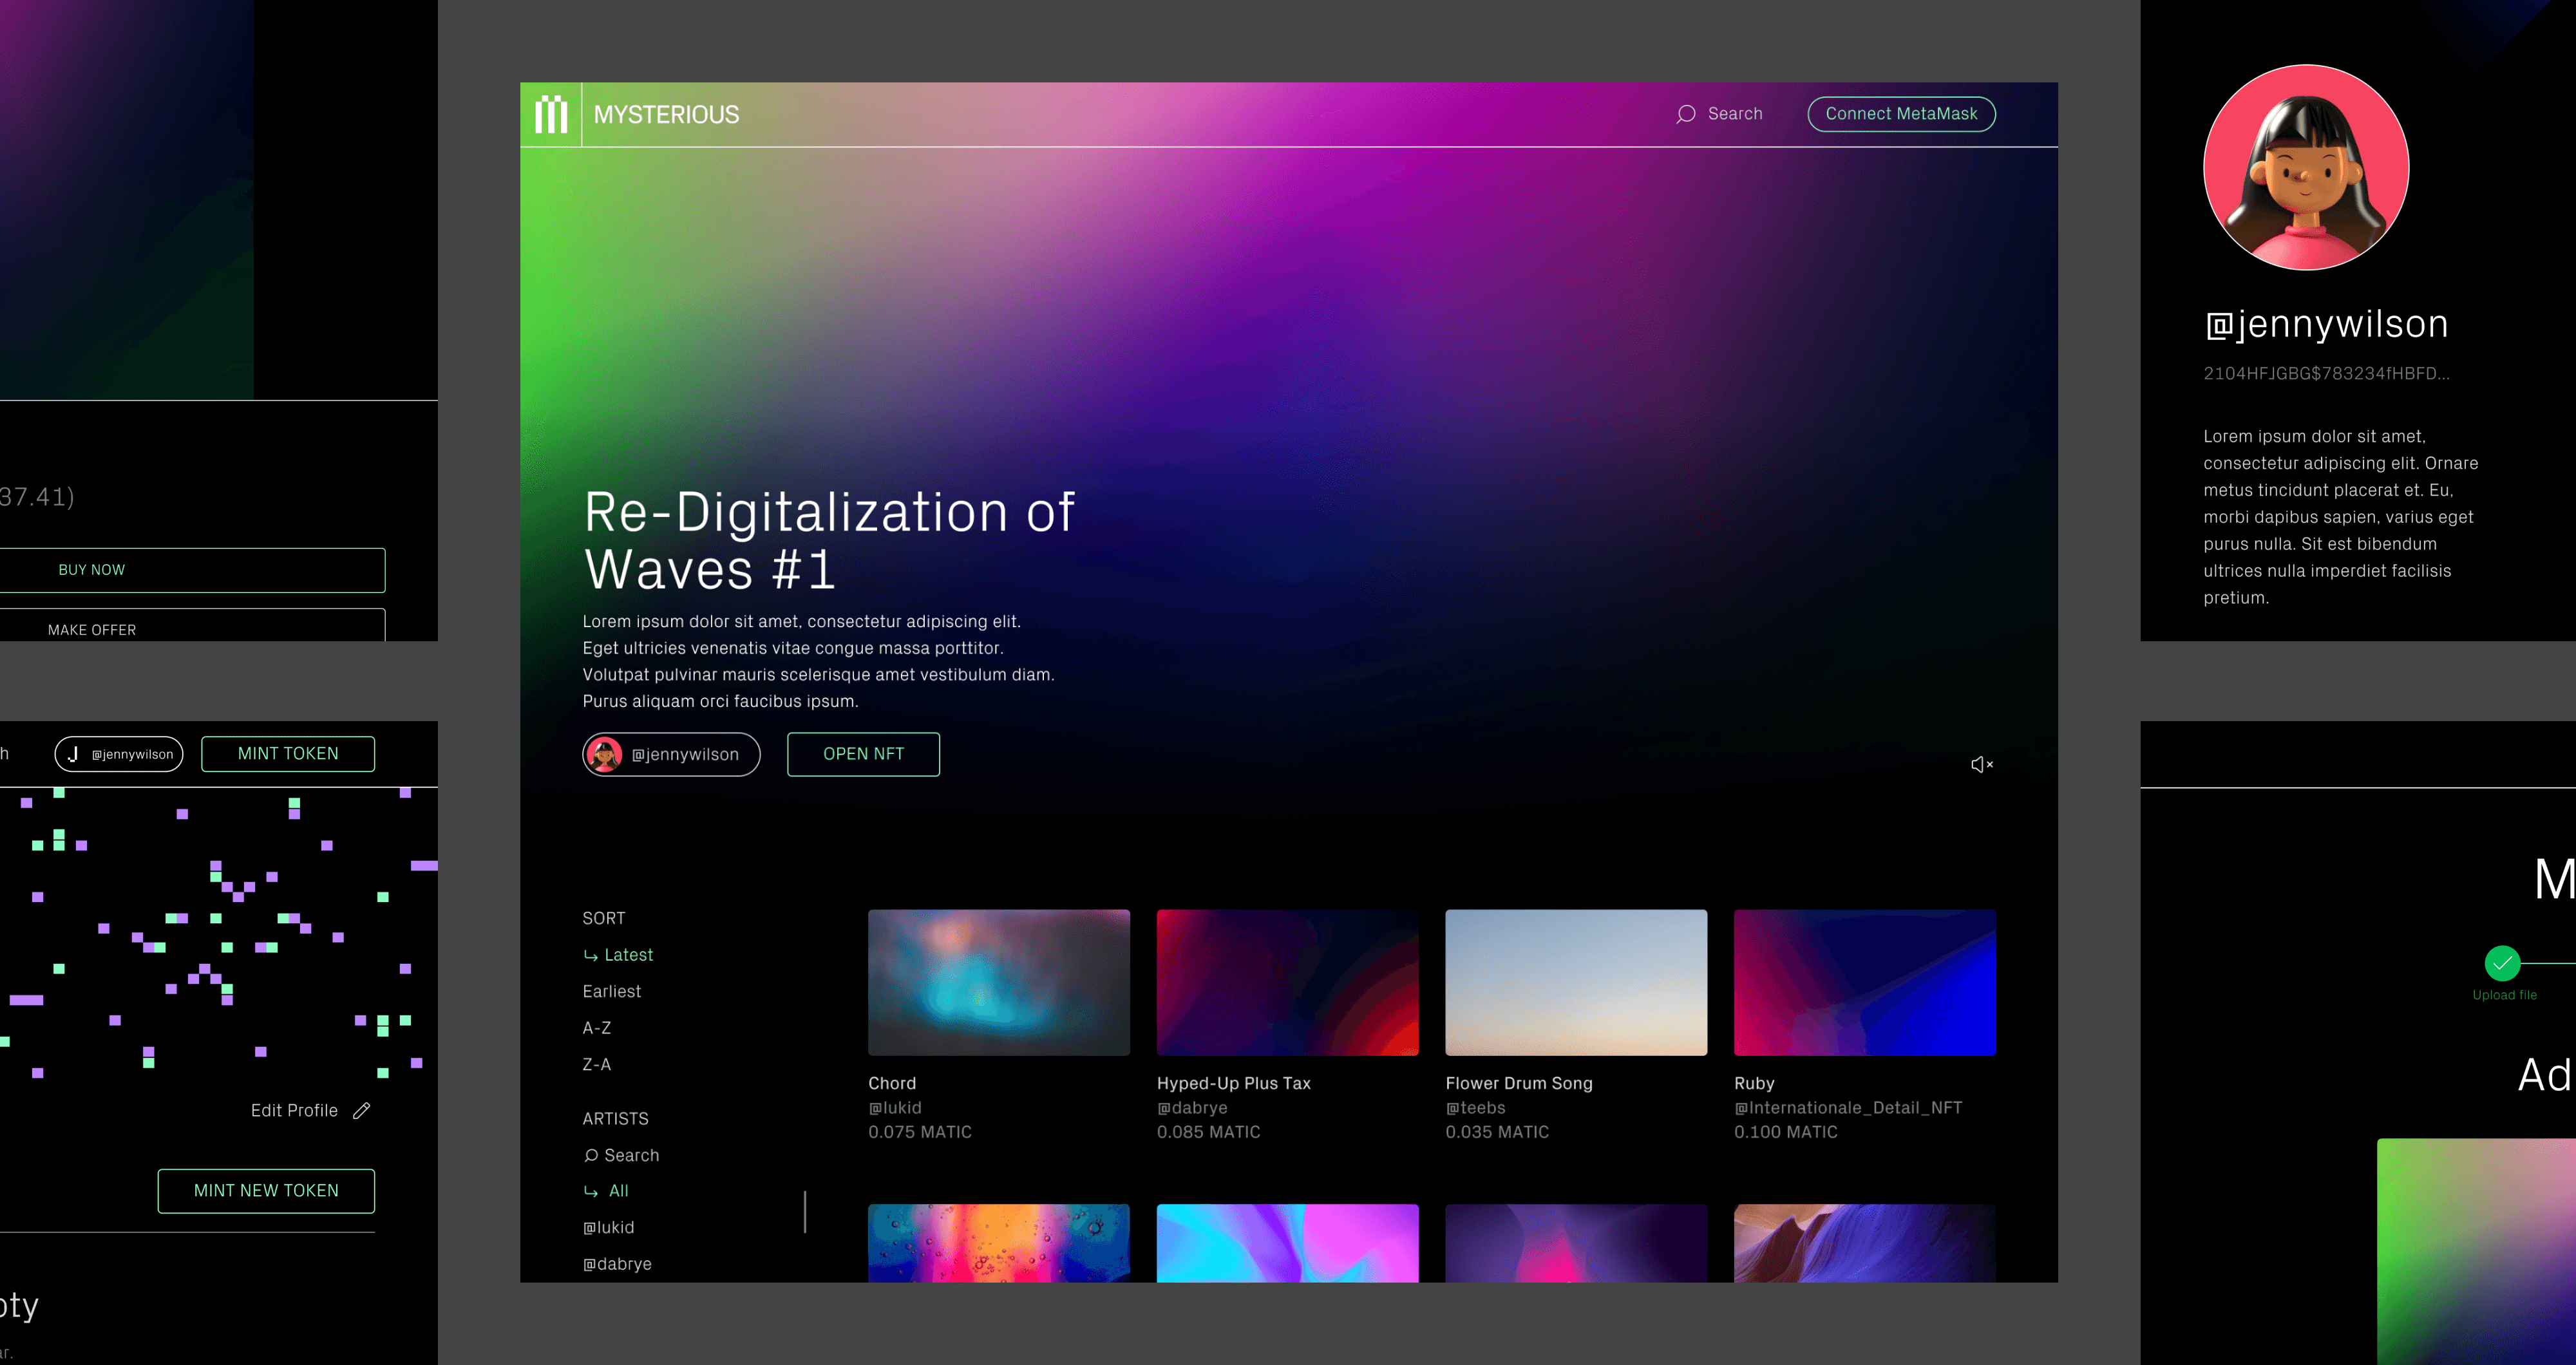The image size is (2576, 1365).
Task: Click the Edit Profile pencil icon
Action: click(x=362, y=1110)
